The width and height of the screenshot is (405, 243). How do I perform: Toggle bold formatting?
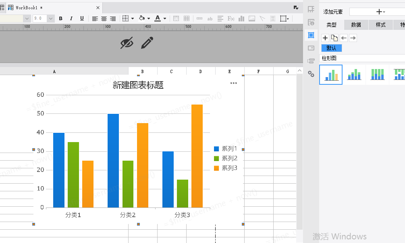[x=61, y=19]
